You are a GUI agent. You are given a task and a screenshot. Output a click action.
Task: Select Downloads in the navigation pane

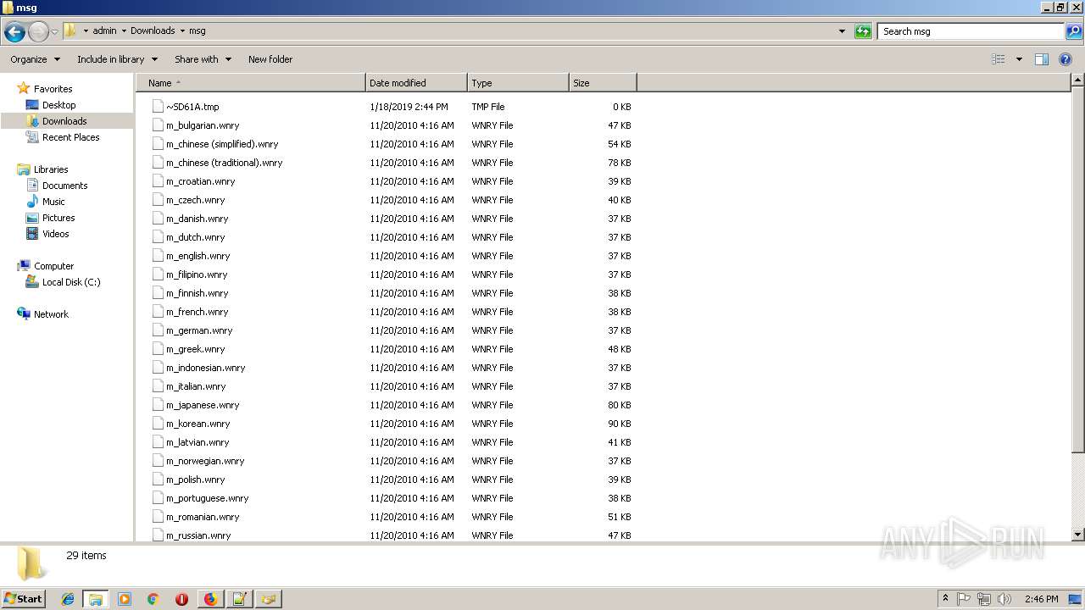[x=64, y=121]
